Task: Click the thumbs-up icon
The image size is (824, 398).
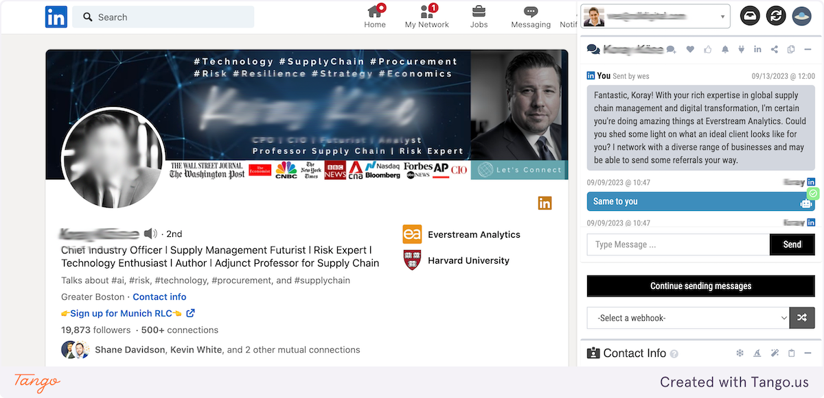Action: (x=708, y=49)
